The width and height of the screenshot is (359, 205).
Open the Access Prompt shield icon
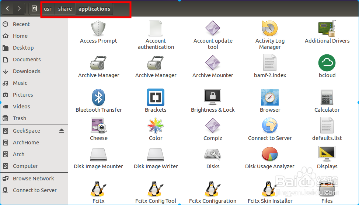[98, 28]
